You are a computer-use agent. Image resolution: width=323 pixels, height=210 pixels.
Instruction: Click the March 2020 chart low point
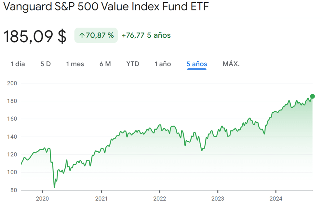coord(54,187)
